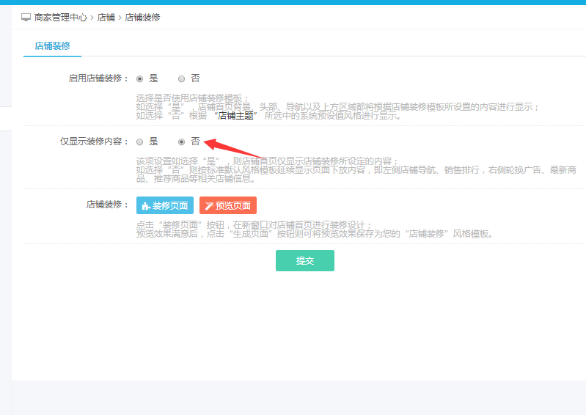Click the bold 店铺主题 text in description
This screenshot has width=586, height=415.
(235, 116)
